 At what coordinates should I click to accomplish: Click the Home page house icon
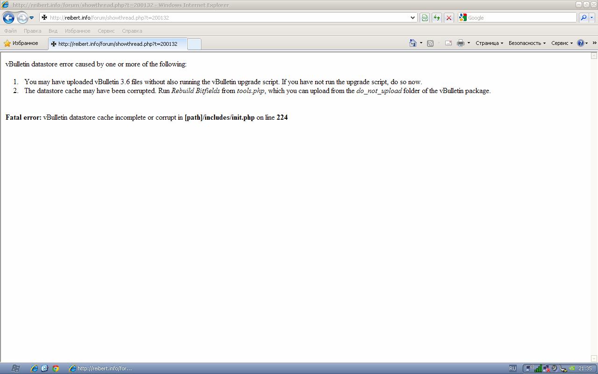coord(413,43)
